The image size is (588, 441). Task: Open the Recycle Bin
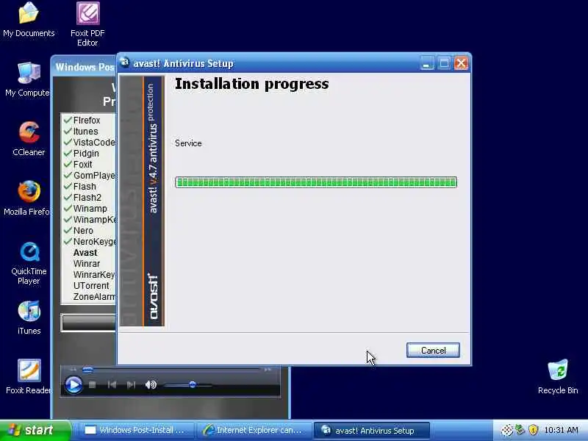[558, 376]
